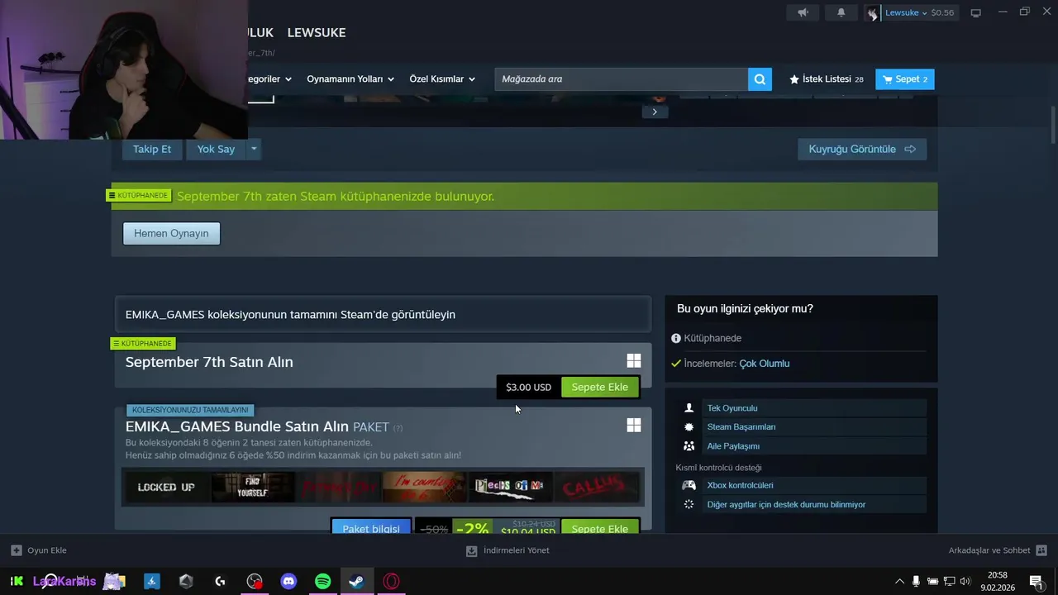Open the Sepet cart button
The image size is (1058, 595).
(x=905, y=79)
